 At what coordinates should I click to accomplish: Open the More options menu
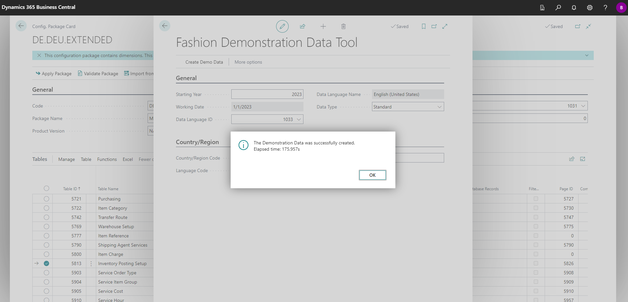(248, 62)
